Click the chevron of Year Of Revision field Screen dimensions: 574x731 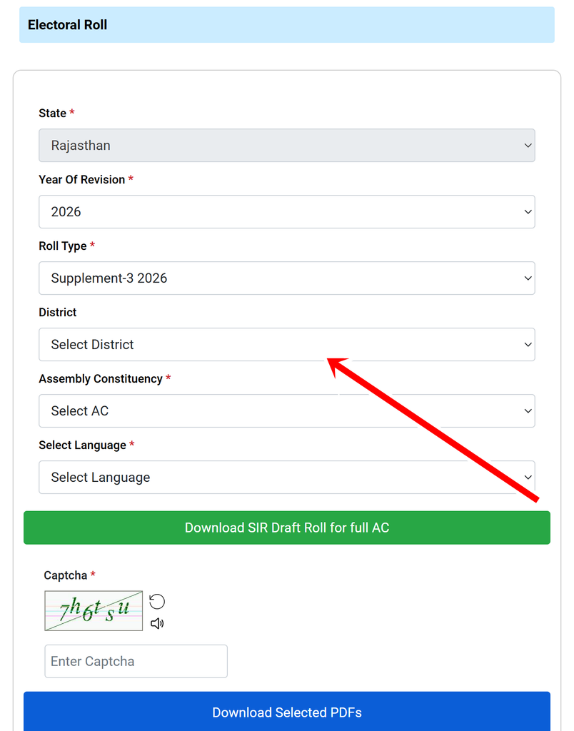[528, 211]
